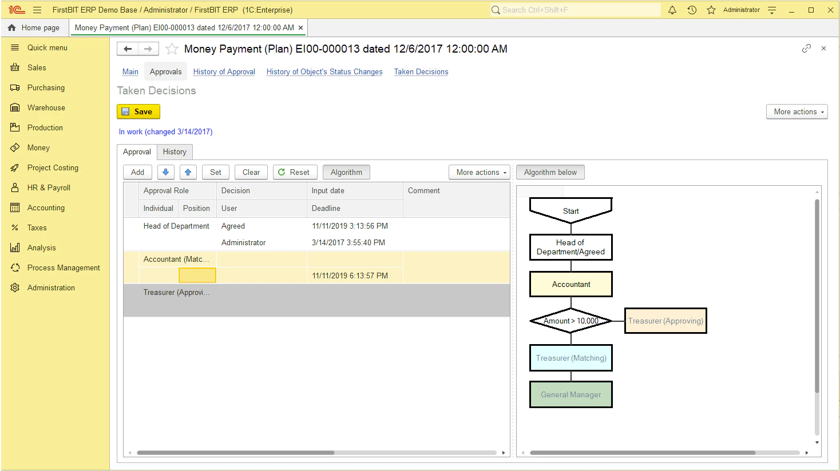Expand the More actions dropdown at top right
Viewport: 840px width, 471px height.
(797, 112)
